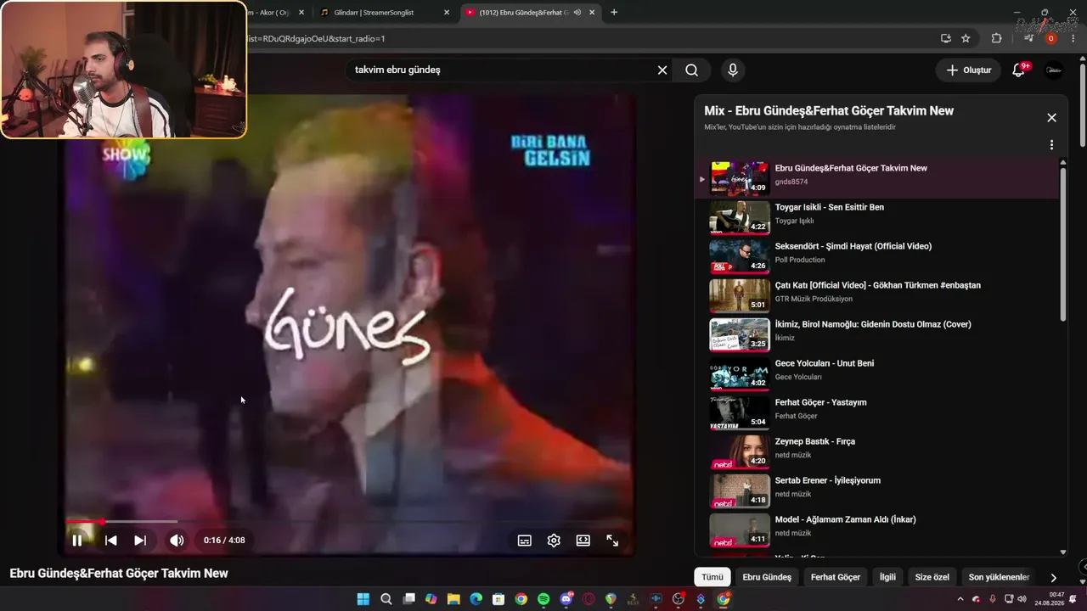This screenshot has height=611, width=1087.
Task: Show more filter chips with right arrow
Action: (x=1054, y=577)
